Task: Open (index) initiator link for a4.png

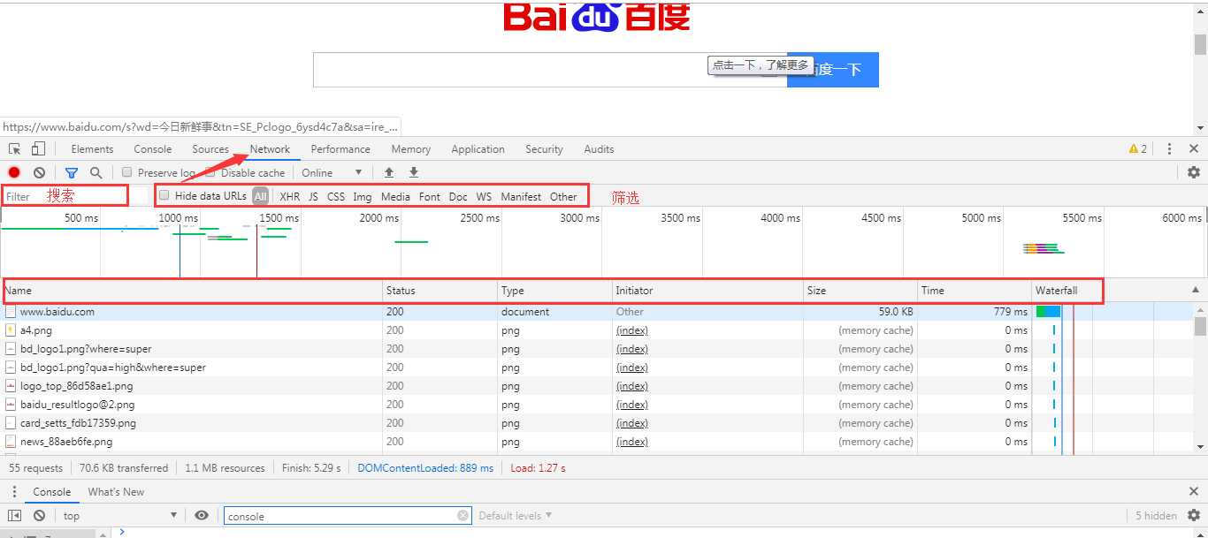Action: [x=632, y=330]
